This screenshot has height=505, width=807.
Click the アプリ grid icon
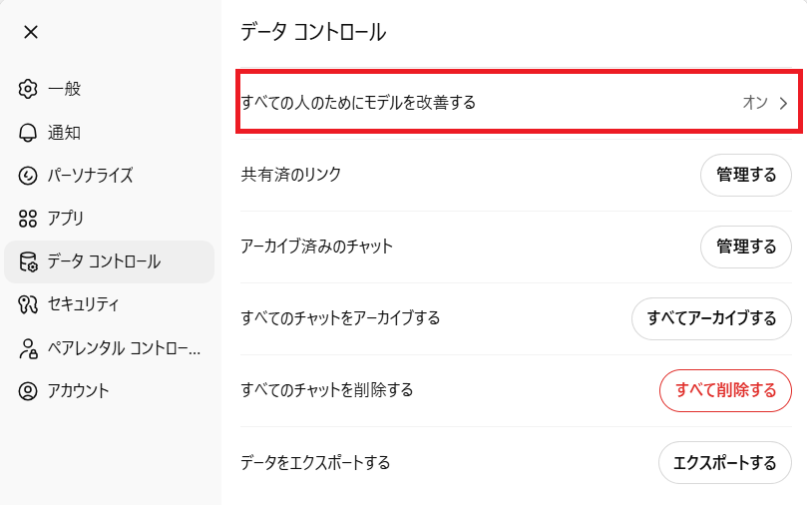[28, 219]
